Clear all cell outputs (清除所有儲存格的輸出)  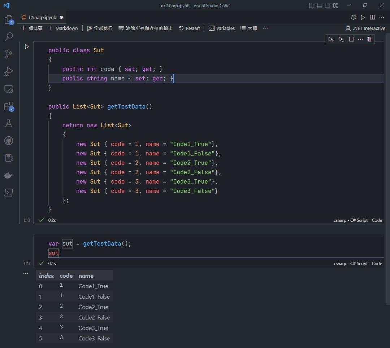click(x=145, y=28)
